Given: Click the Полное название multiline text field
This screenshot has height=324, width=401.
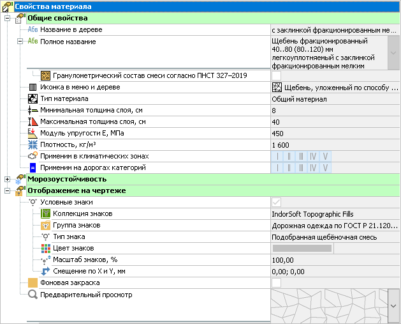Looking at the screenshot, I should coord(329,53).
